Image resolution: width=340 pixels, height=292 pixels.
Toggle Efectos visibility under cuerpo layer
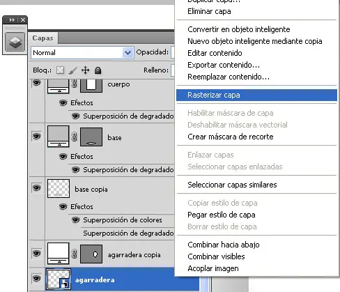pyautogui.click(x=63, y=102)
